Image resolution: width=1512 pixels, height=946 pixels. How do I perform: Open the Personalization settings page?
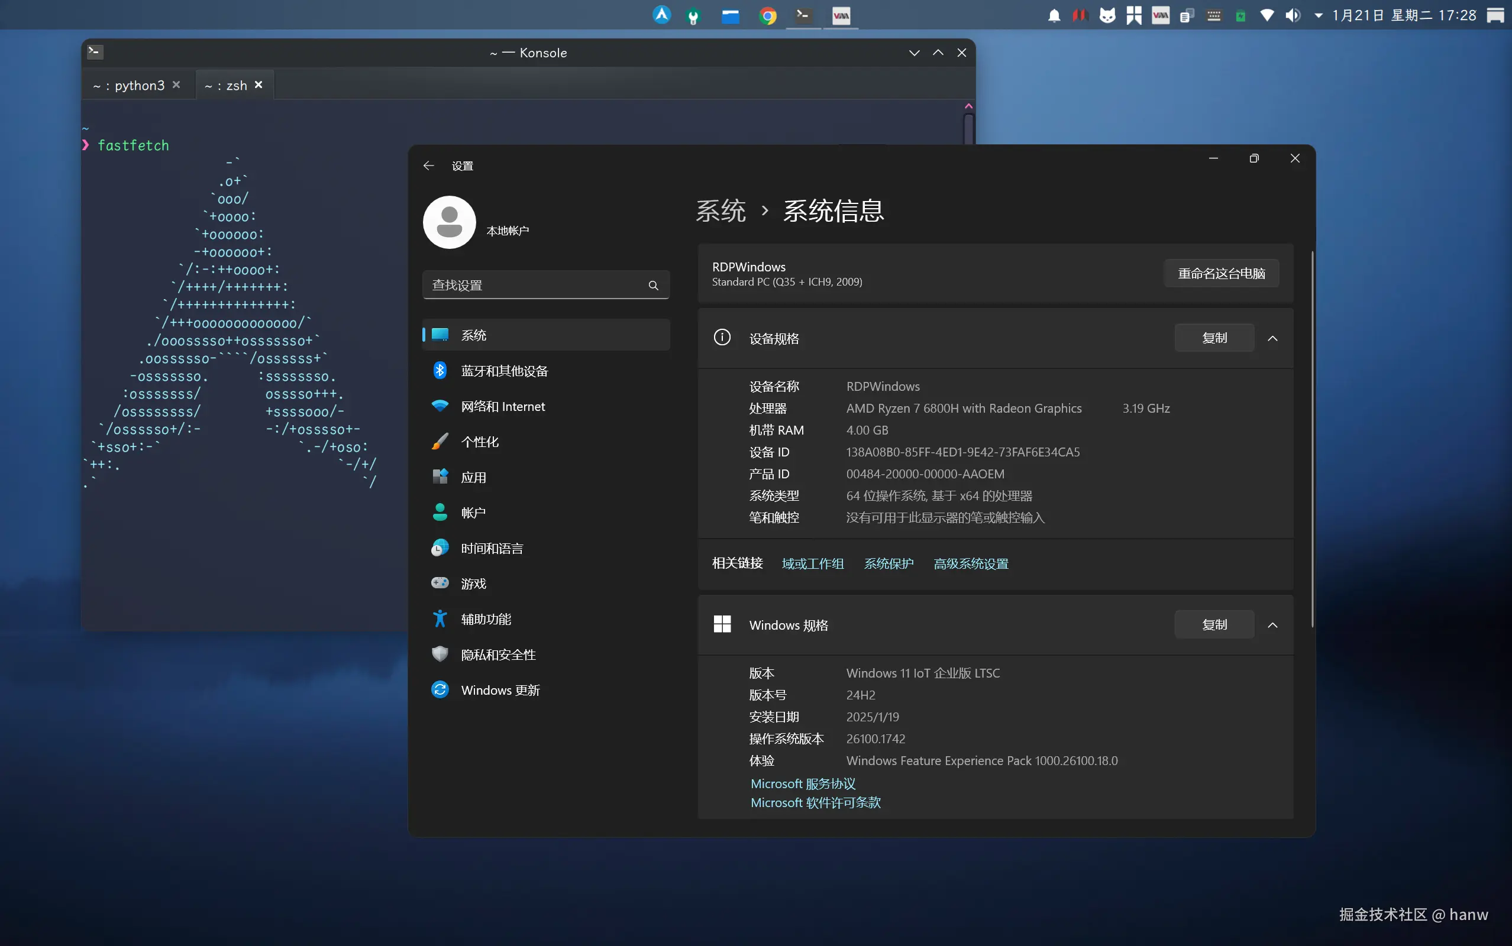pyautogui.click(x=479, y=442)
